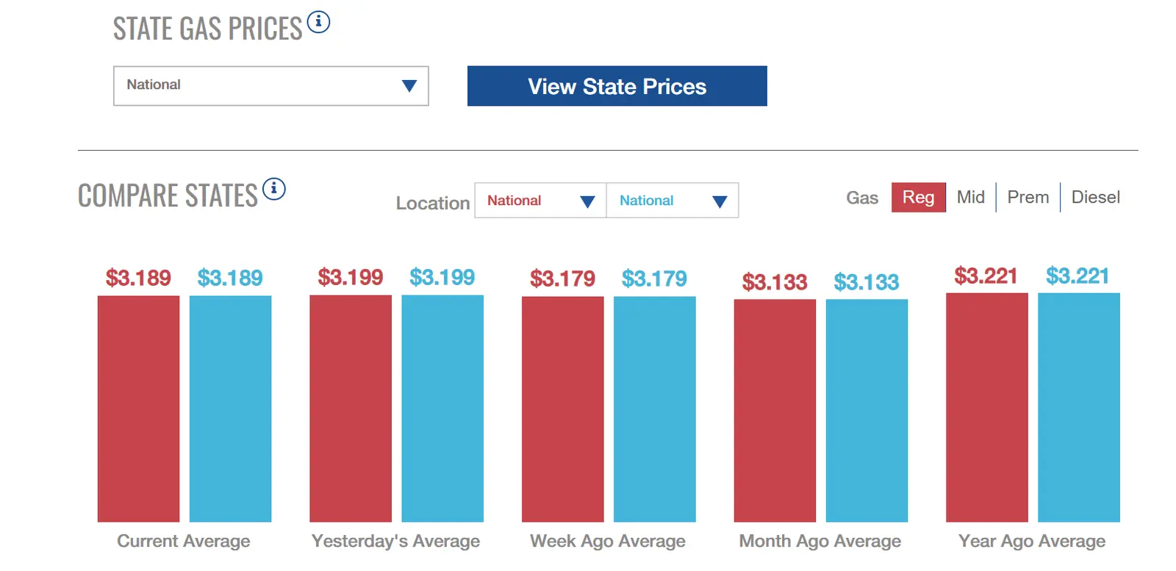Click the blue Year Ago Average bar
1176x571 pixels.
pos(1078,407)
